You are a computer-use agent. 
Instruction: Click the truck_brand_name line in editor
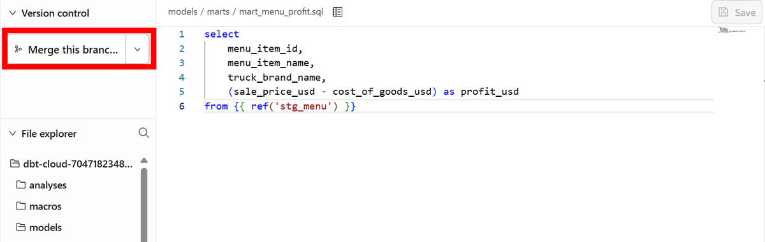point(277,78)
